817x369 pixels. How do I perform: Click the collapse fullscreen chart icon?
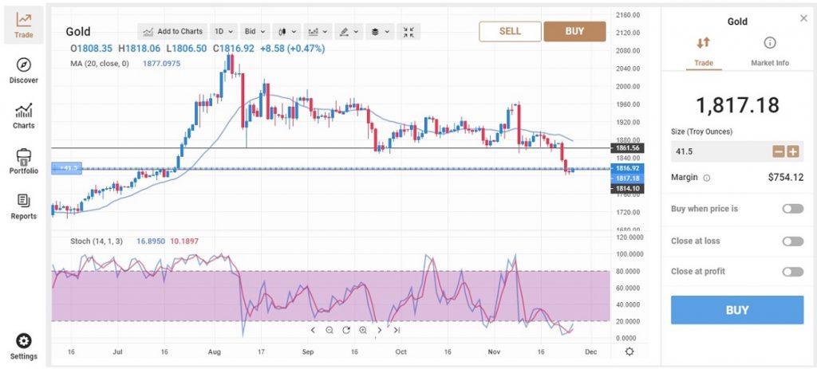tap(409, 32)
